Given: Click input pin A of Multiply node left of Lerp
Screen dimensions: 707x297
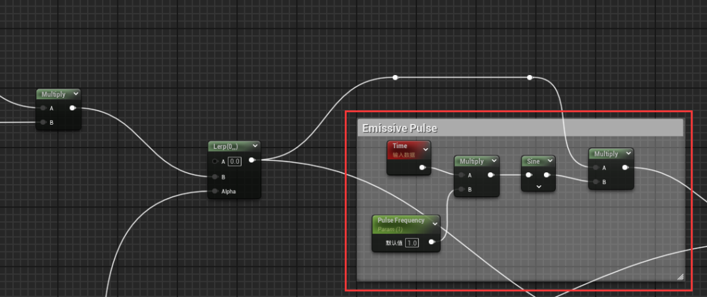Looking at the screenshot, I should click(43, 108).
